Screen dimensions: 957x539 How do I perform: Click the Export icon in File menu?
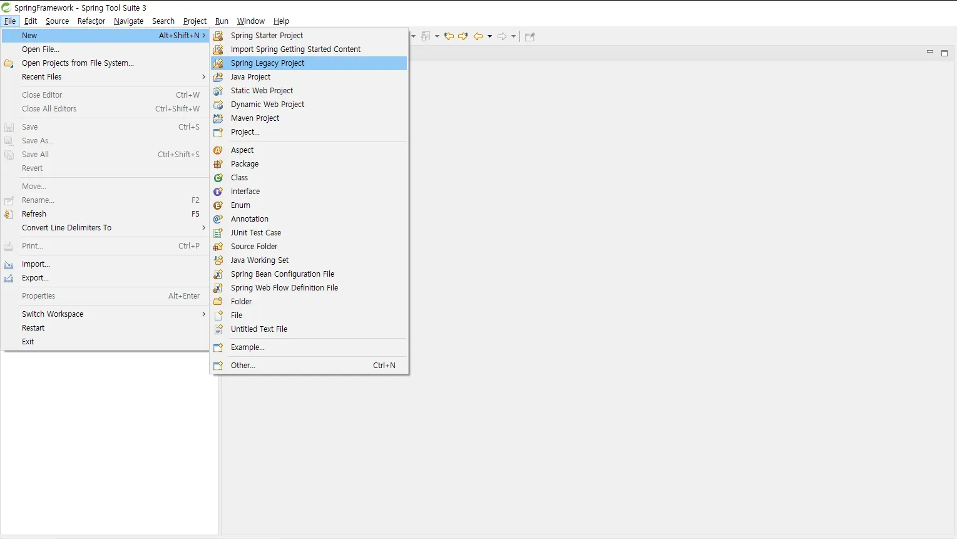[9, 278]
